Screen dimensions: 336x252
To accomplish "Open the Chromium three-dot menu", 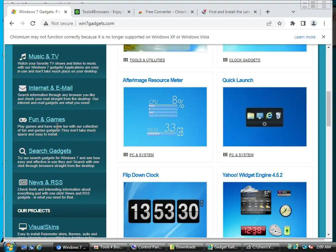I will [324, 23].
